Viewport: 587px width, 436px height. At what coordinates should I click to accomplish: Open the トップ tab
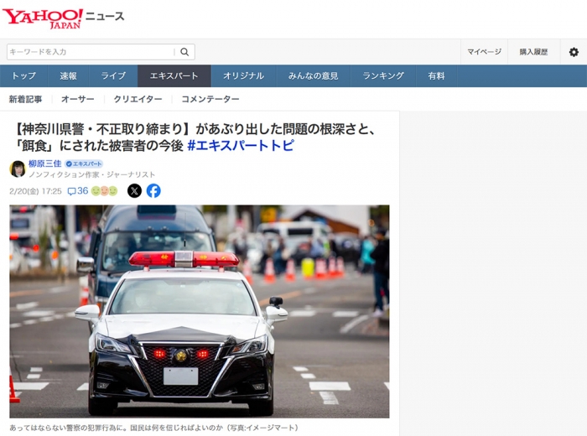click(23, 76)
